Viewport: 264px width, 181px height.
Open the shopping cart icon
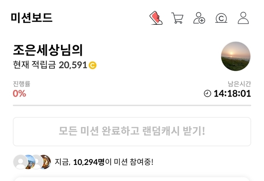point(177,18)
